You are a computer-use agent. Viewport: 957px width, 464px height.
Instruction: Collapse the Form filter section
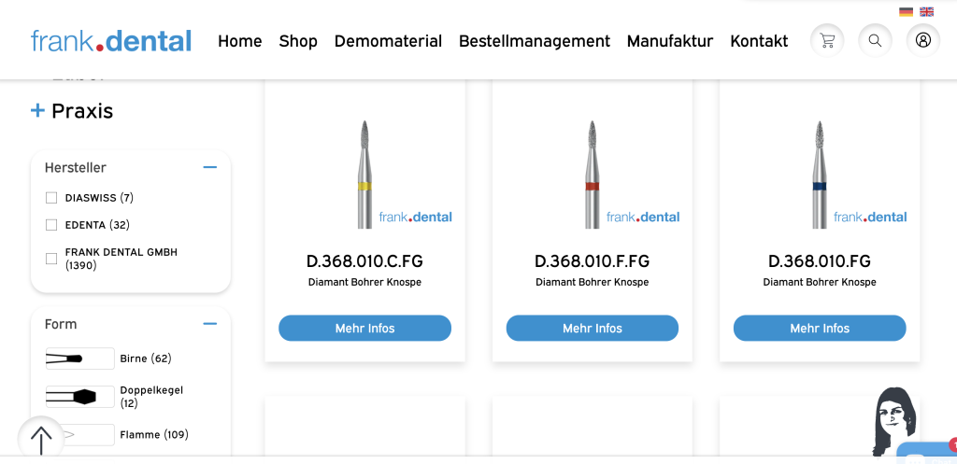210,324
